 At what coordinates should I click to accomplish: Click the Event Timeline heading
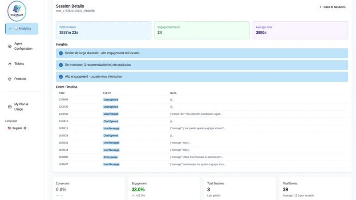66,87
